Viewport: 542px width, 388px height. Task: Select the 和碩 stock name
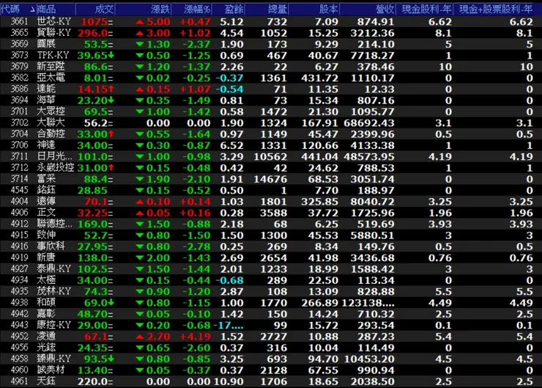point(46,302)
